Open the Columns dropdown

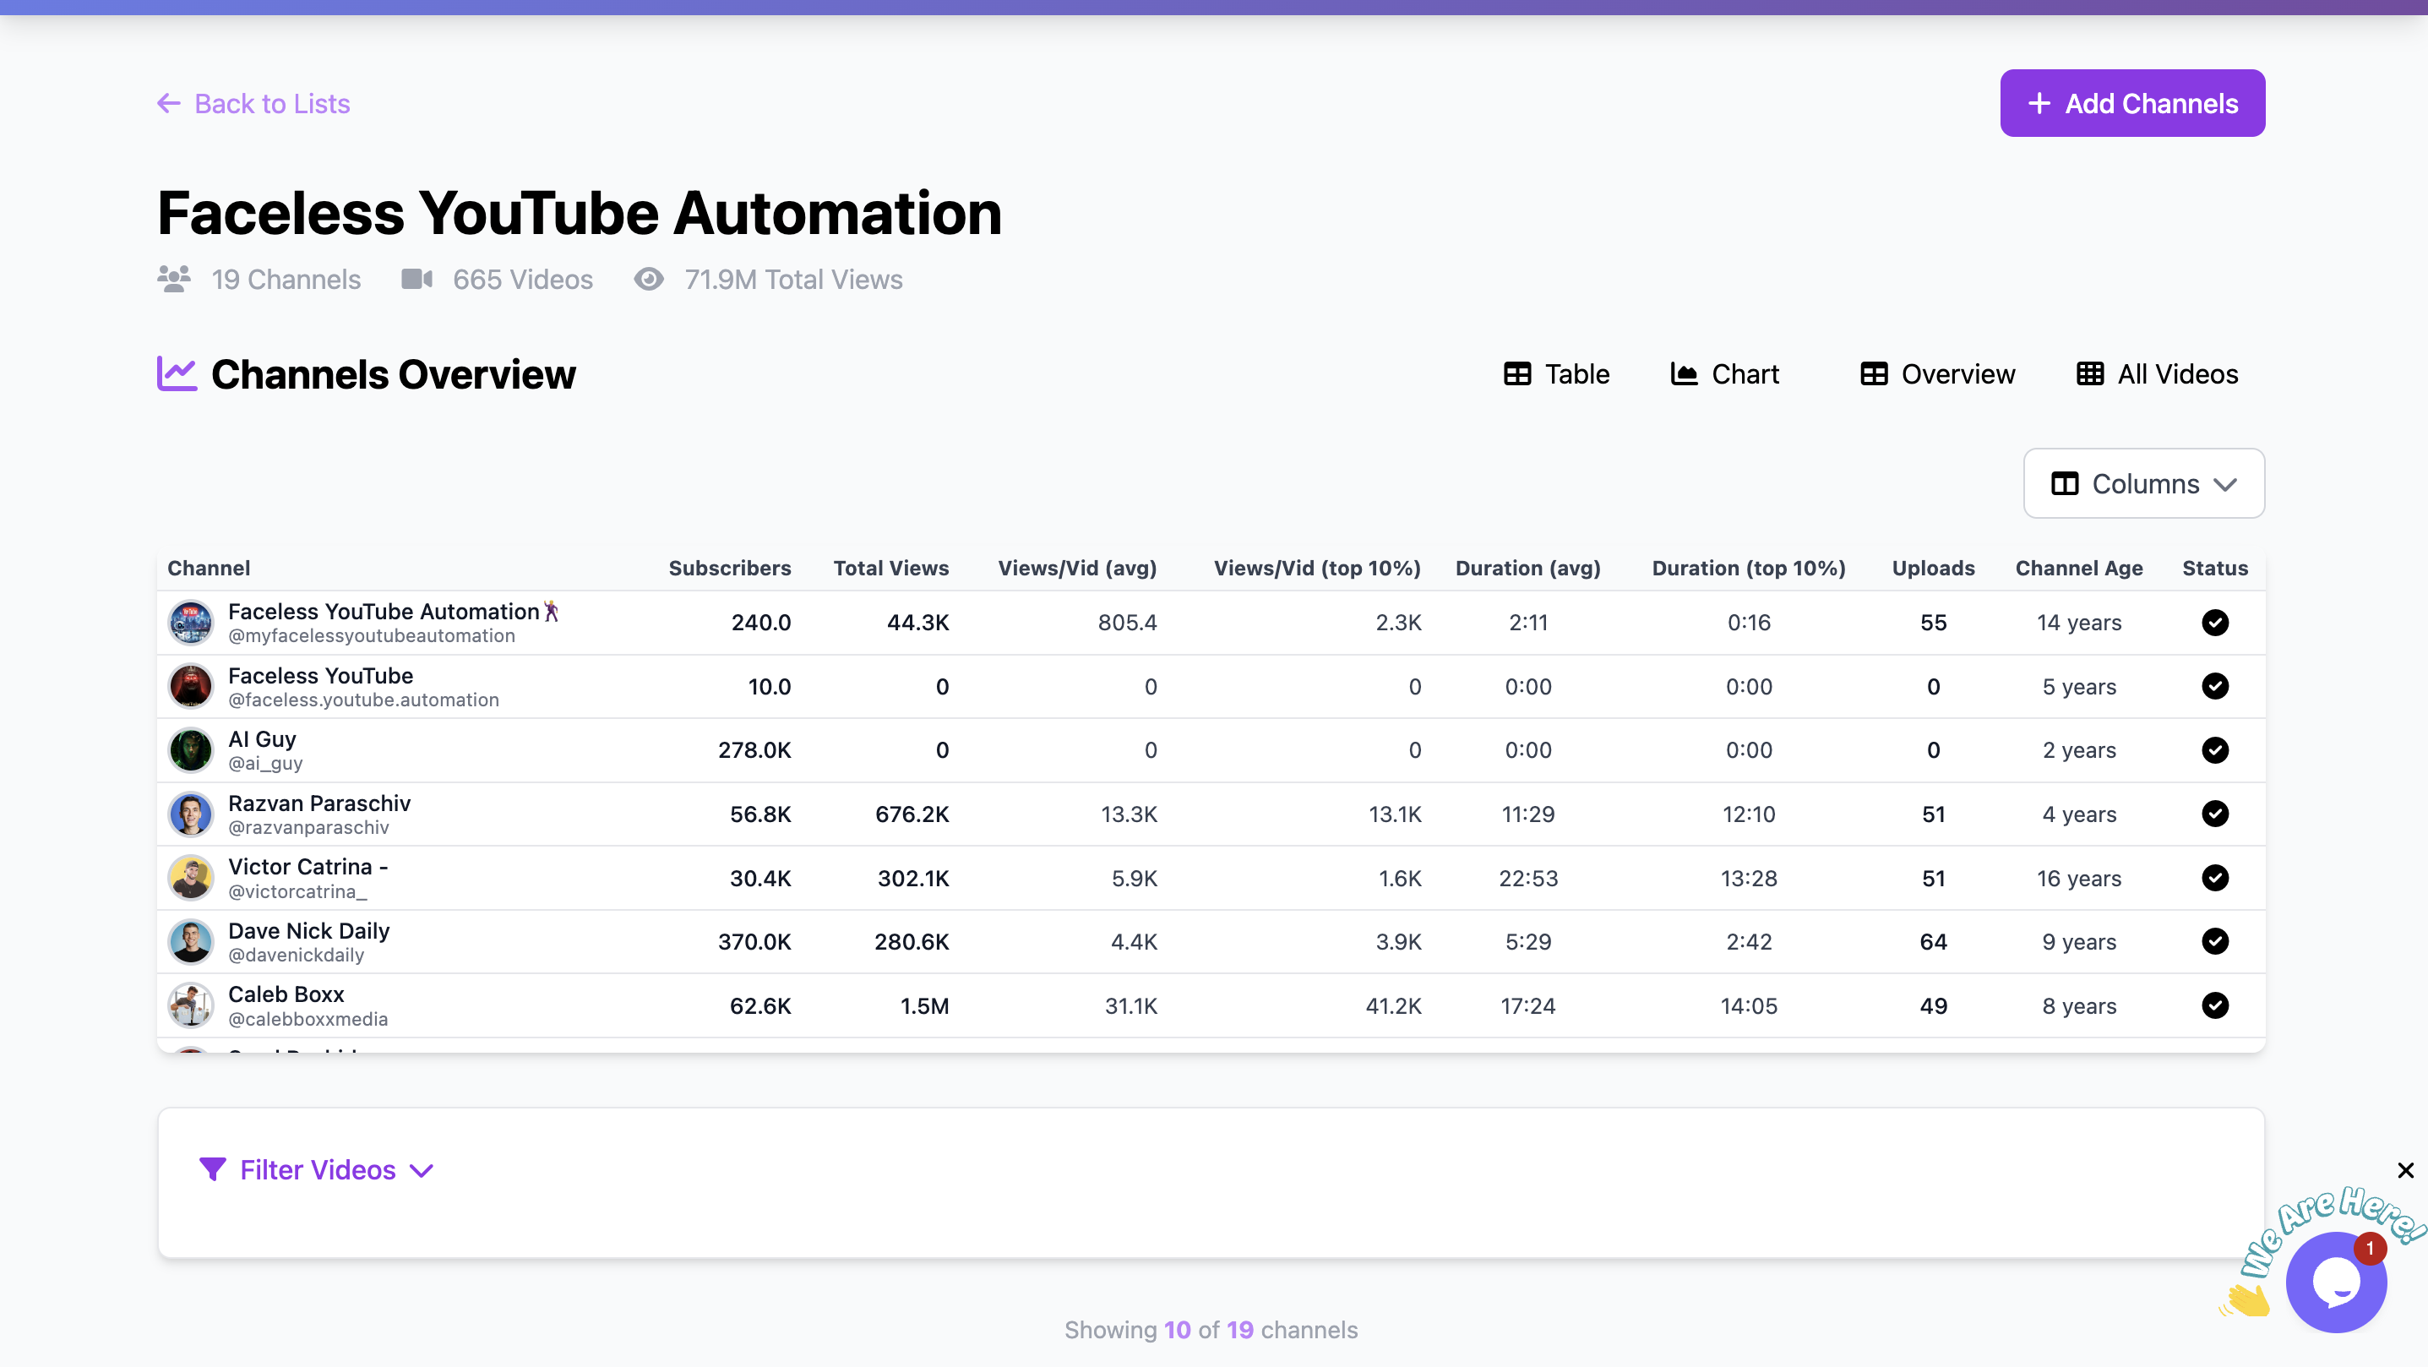[x=2143, y=483]
